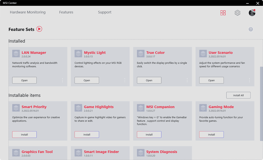Open the user profile avatar
The height and width of the screenshot is (160, 263).
(x=252, y=13)
